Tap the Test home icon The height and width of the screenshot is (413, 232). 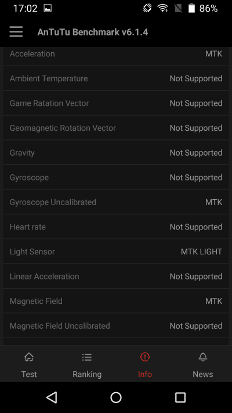29,357
